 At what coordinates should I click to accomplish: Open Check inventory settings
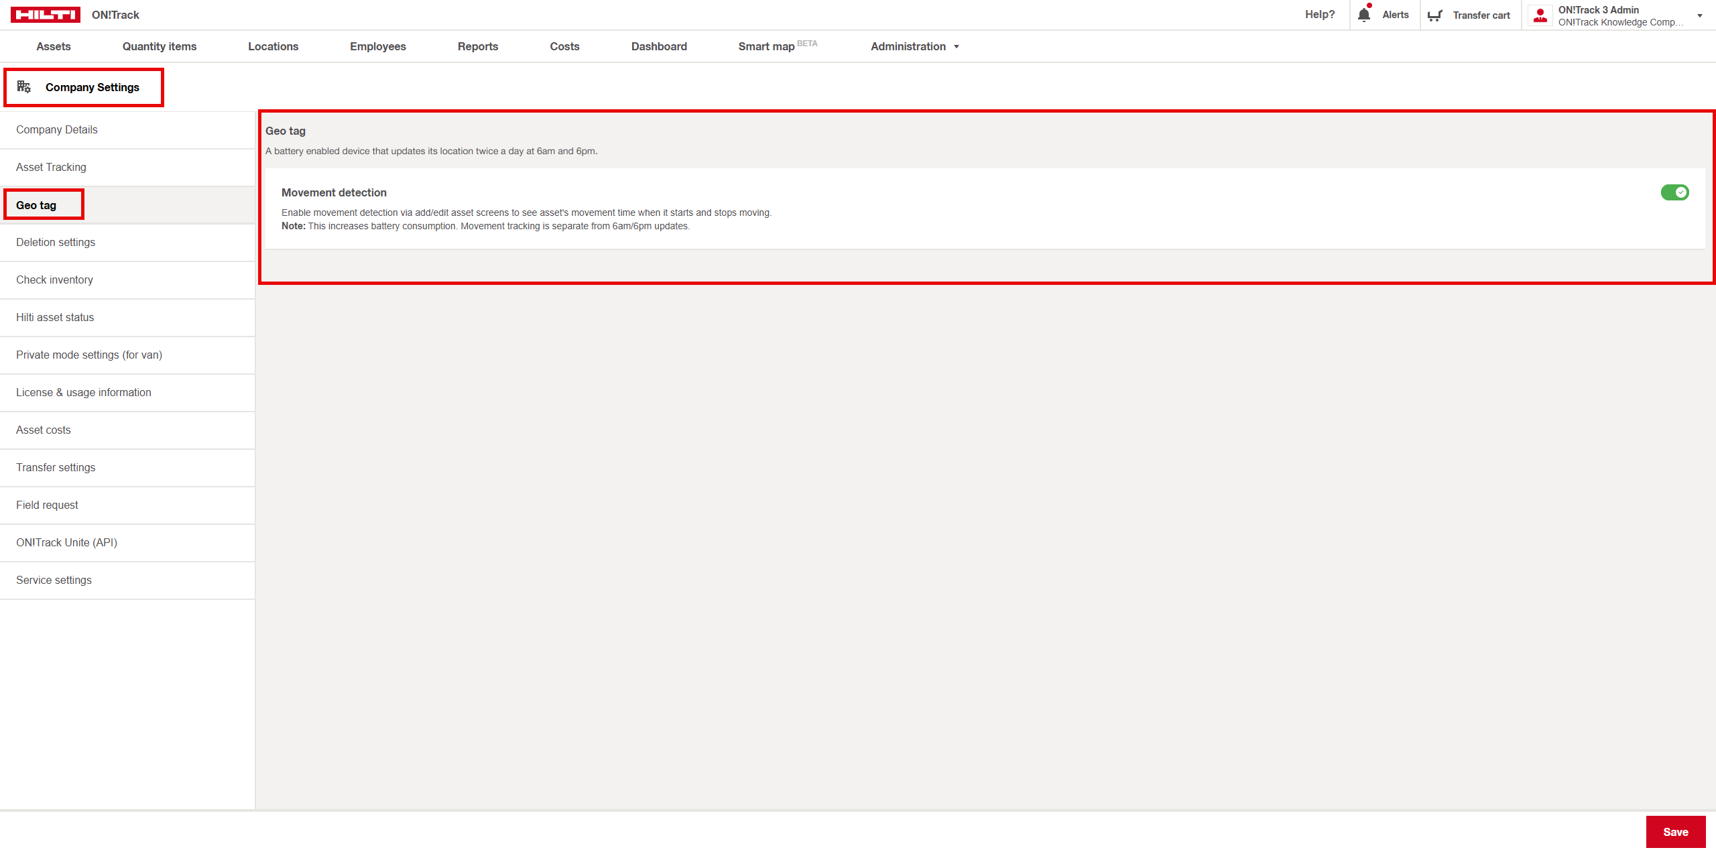coord(54,280)
